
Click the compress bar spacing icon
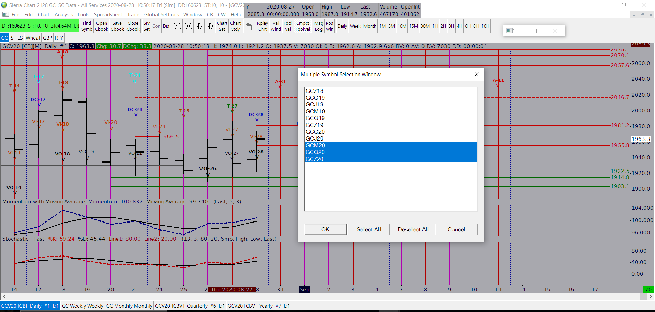pyautogui.click(x=199, y=26)
